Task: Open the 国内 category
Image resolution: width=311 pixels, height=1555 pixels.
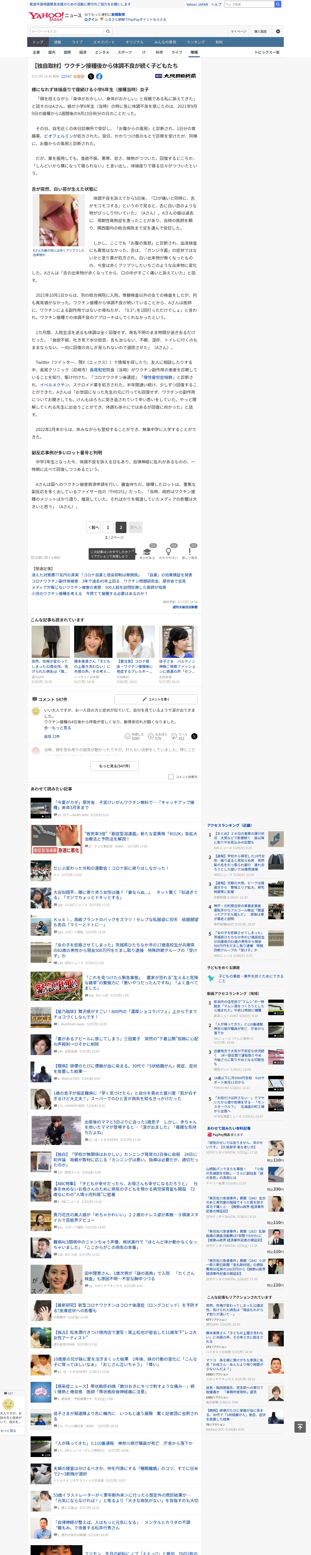Action: point(52,53)
